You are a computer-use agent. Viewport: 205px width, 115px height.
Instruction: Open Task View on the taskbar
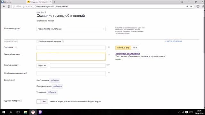[18, 112]
